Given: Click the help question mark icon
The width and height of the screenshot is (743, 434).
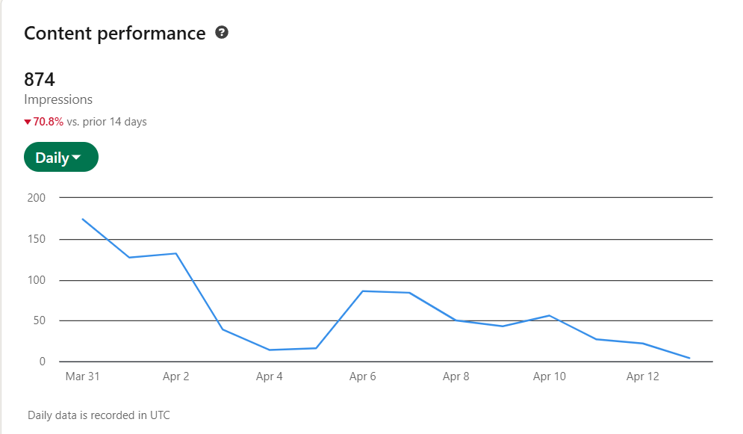Looking at the screenshot, I should [221, 33].
